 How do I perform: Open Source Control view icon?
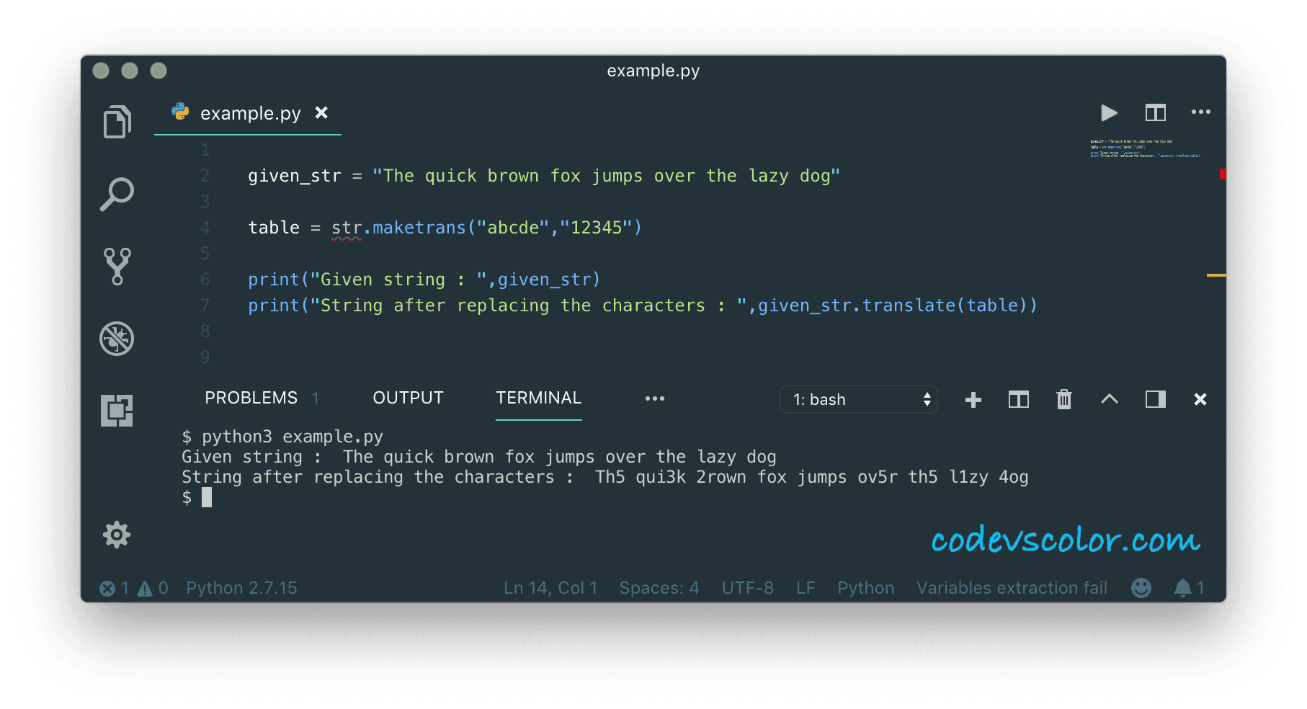tap(117, 267)
